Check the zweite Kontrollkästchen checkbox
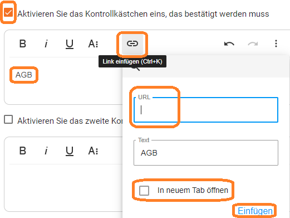This screenshot has height=218, width=290. [8, 119]
